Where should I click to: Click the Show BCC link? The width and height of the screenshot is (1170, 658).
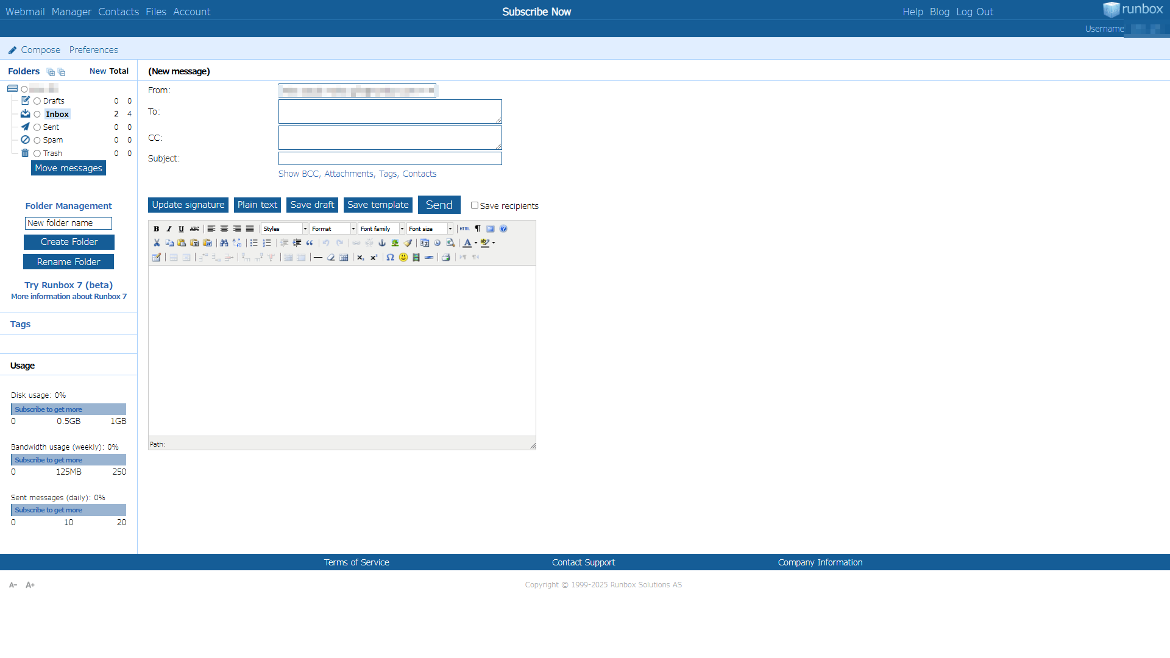(x=298, y=174)
